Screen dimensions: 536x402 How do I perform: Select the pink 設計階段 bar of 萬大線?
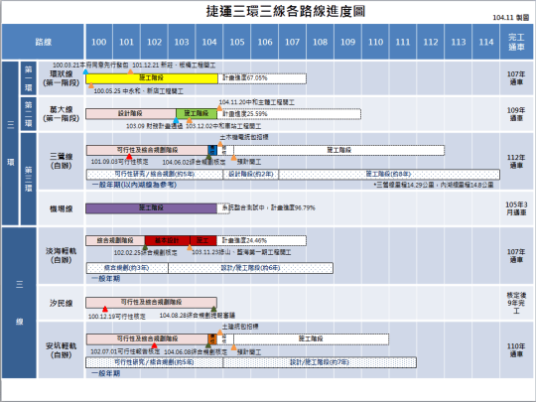(x=131, y=113)
